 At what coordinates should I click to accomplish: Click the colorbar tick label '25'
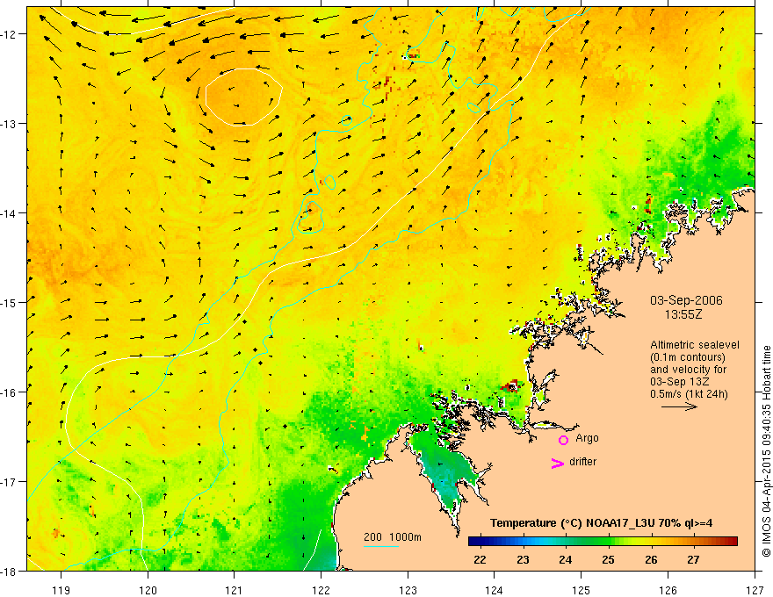pos(608,559)
